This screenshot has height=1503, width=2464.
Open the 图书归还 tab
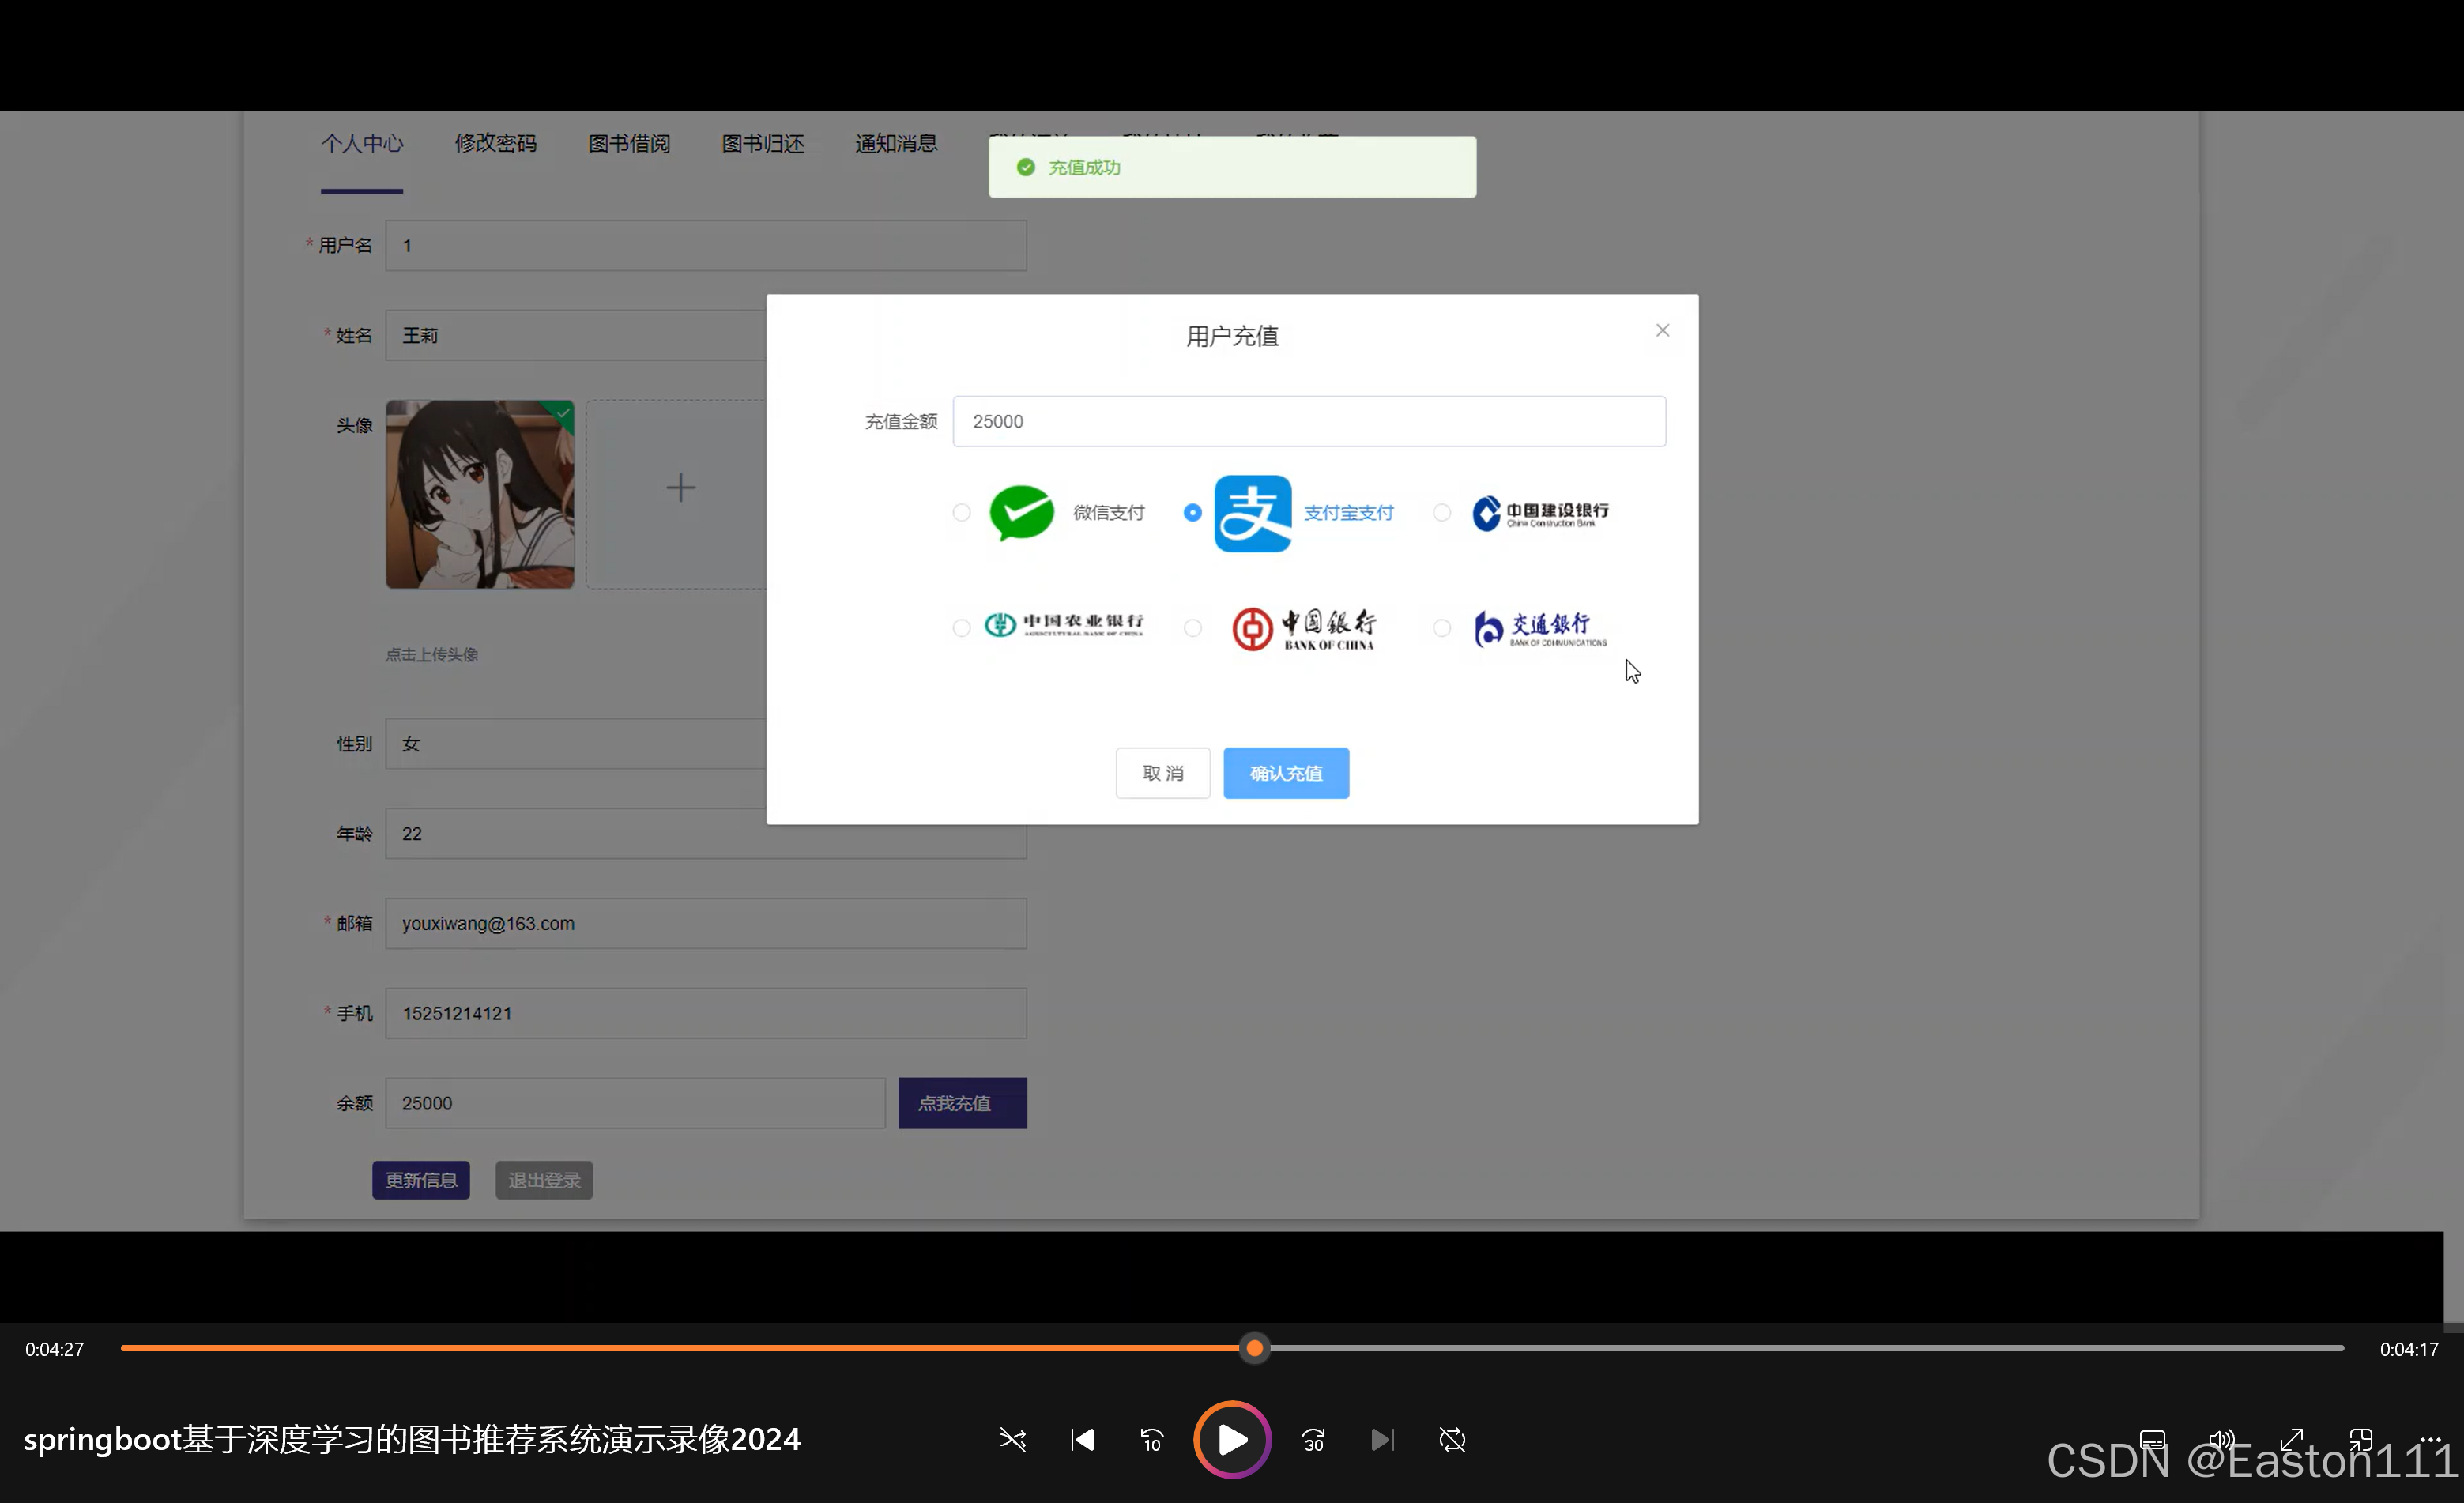(x=762, y=144)
